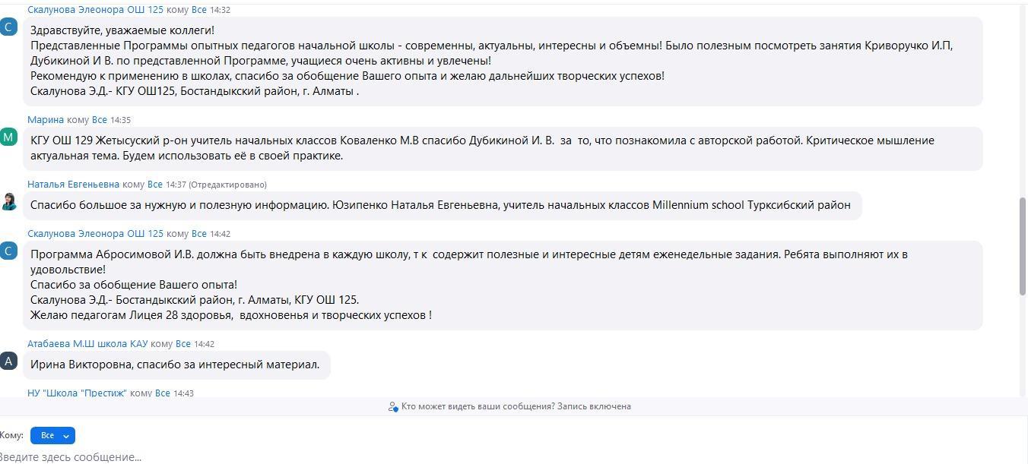Image resolution: width=1028 pixels, height=464 pixels.
Task: Click sender name "Марина" at 14:35
Action: pyautogui.click(x=46, y=120)
